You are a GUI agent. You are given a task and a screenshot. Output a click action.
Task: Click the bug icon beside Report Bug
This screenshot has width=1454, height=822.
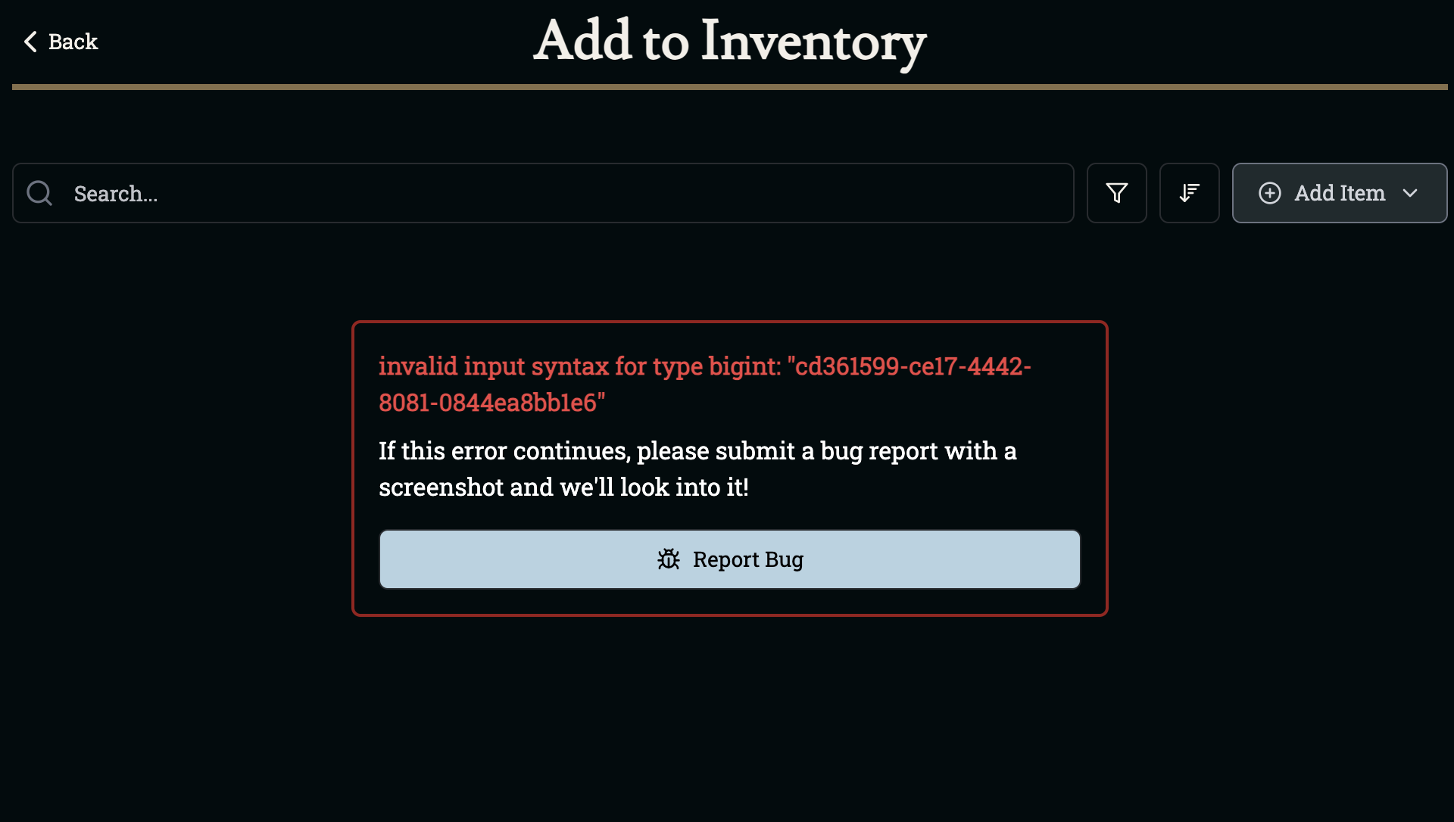[x=669, y=559]
